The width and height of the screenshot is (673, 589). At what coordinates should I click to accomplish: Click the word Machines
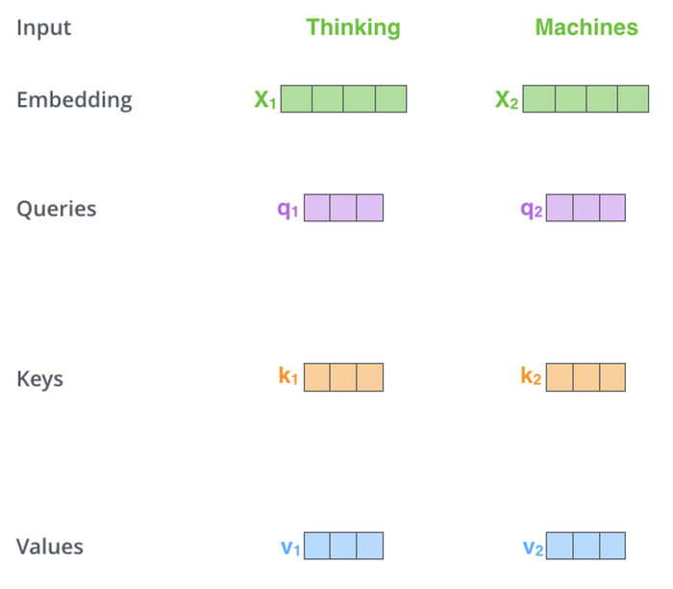586,27
